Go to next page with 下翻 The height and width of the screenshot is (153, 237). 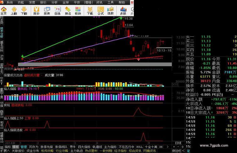pyautogui.click(x=24, y=11)
